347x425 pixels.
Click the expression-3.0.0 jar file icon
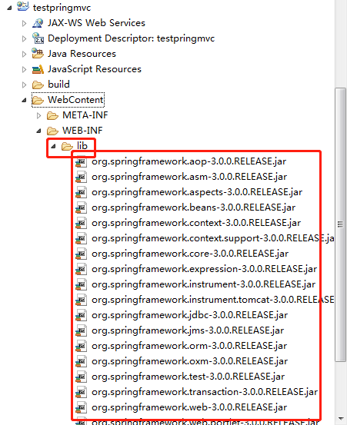pyautogui.click(x=81, y=270)
